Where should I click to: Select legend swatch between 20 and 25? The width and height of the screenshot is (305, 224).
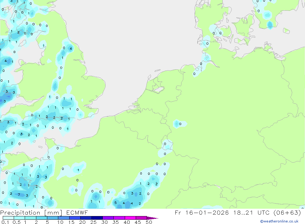click(86, 218)
